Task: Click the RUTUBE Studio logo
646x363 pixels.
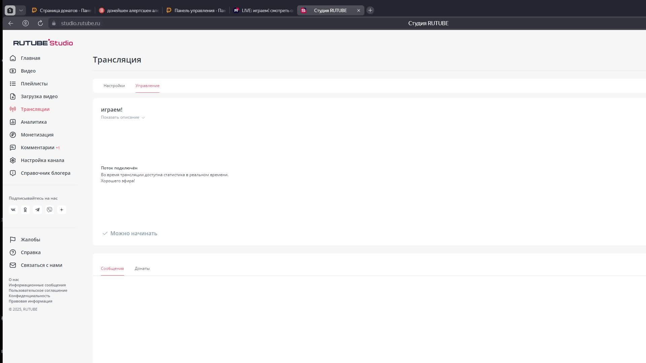Action: coord(43,43)
